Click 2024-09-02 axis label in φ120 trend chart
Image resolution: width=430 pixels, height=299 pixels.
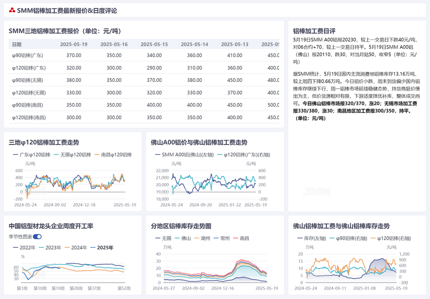(x=55, y=205)
